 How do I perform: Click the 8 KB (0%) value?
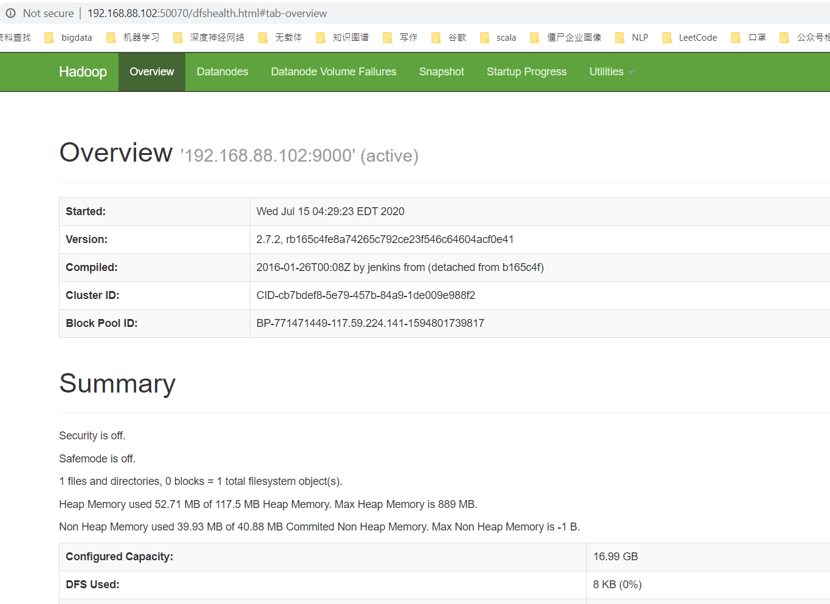[x=617, y=585]
